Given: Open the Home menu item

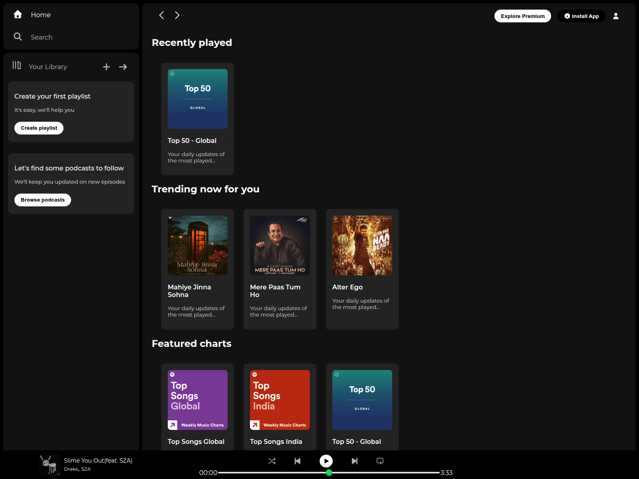Looking at the screenshot, I should click(x=41, y=15).
